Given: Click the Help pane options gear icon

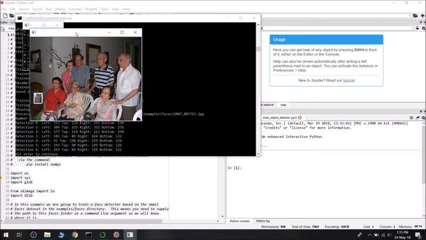Looking at the screenshot, I should (x=423, y=28).
